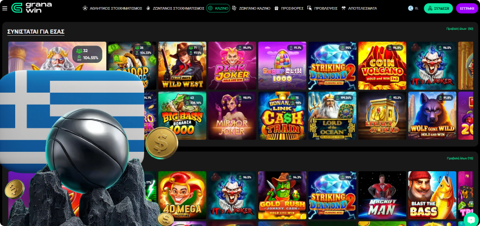Click the live casino cards icon
The height and width of the screenshot is (226, 480).
pos(235,8)
